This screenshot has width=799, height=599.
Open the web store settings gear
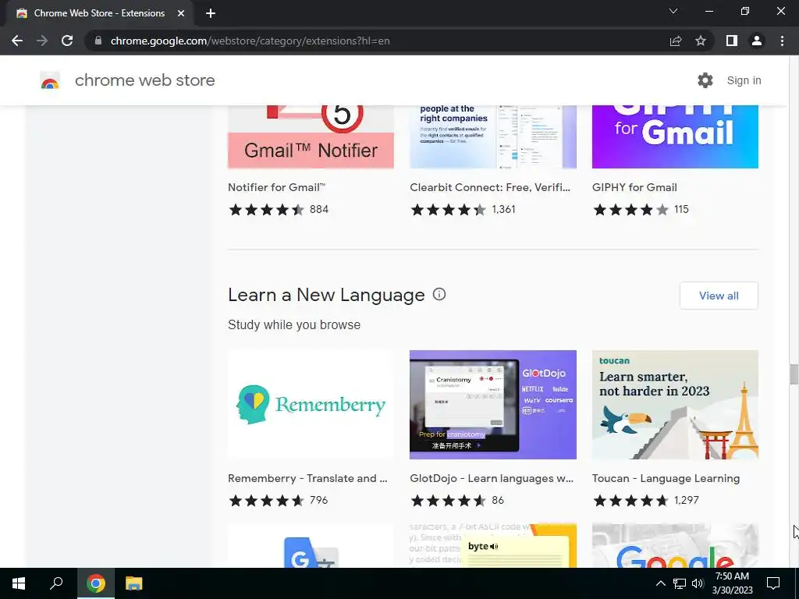tap(705, 80)
